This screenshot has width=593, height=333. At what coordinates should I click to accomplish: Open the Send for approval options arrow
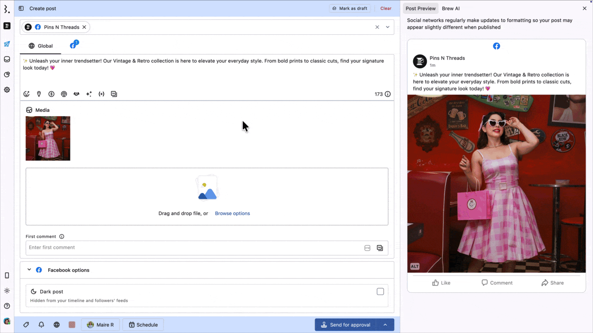click(385, 325)
